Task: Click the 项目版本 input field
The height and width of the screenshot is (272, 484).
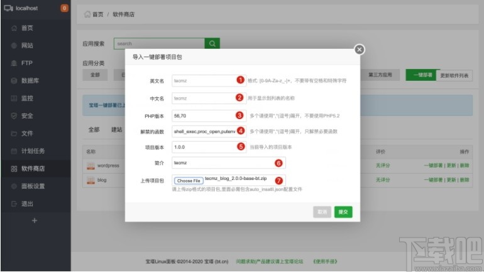Action: coord(209,147)
